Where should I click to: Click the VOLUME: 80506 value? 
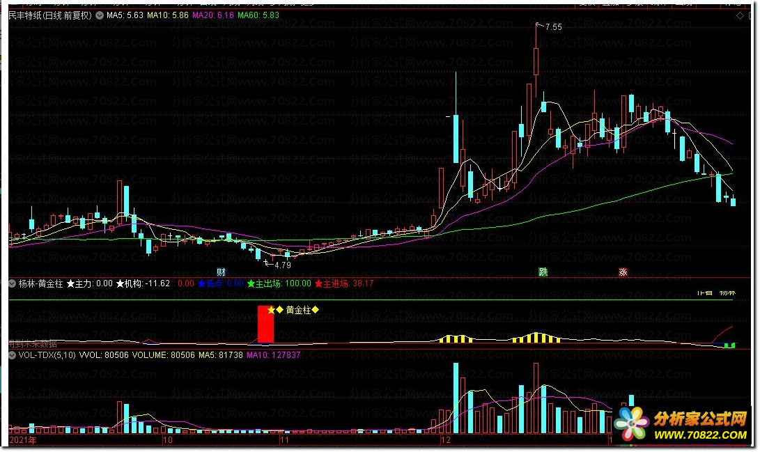pos(163,355)
